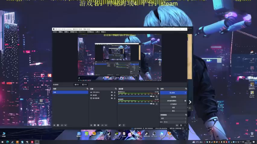Image resolution: width=257 pixels, height=144 pixels.
Task: Mute the 麦克风/Aux audio channel
Action: [x=154, y=96]
